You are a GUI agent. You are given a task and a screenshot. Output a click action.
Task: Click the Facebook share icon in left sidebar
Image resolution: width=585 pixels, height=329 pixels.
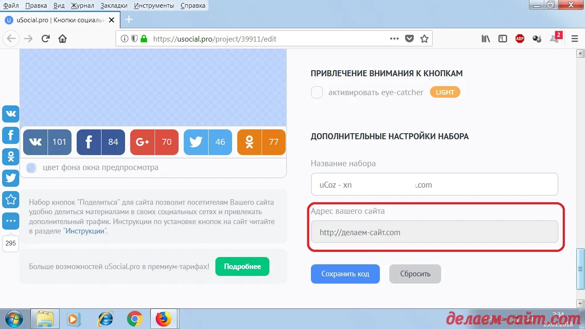coord(11,135)
